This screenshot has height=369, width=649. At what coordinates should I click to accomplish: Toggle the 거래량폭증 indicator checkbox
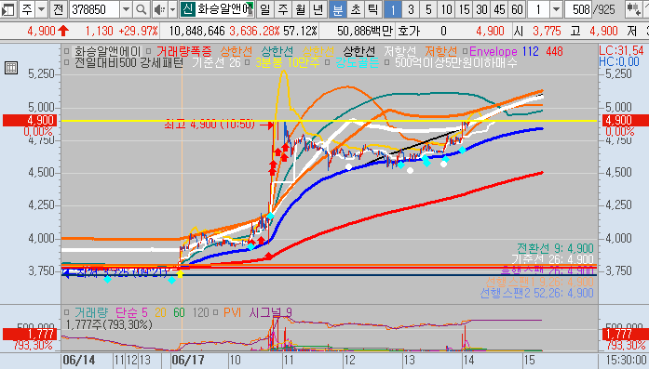click(149, 52)
